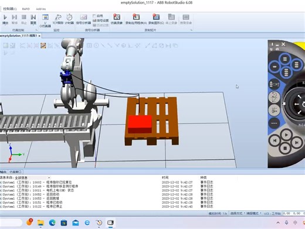Switch to the 仿真窗口 output tab

15,172
